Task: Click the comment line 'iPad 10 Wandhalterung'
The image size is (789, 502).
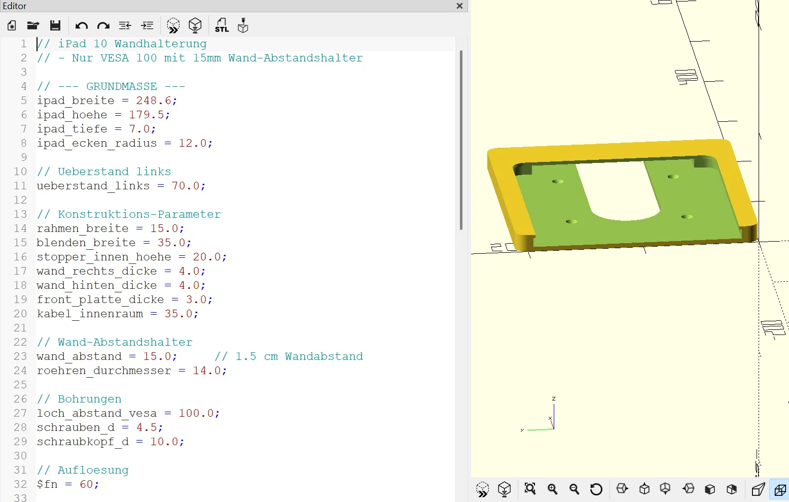Action: (x=122, y=44)
